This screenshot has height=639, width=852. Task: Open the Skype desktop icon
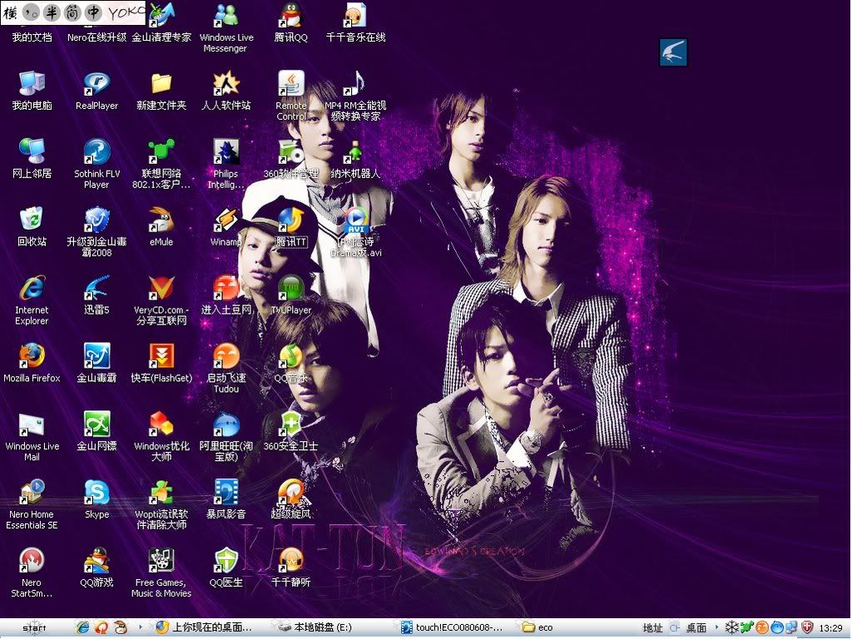pos(97,494)
